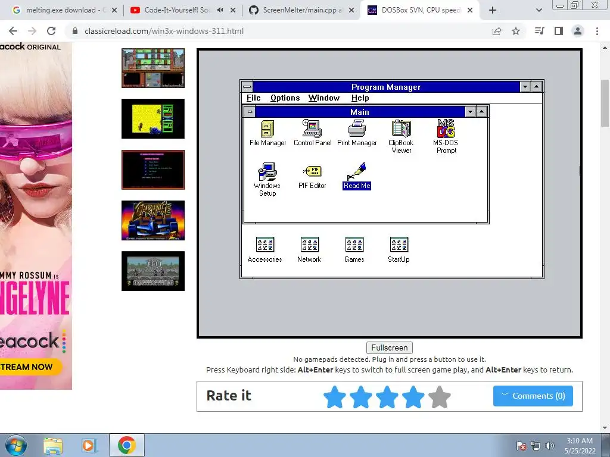
Task: Maximize Program Manager with up arrow
Action: coord(537,87)
